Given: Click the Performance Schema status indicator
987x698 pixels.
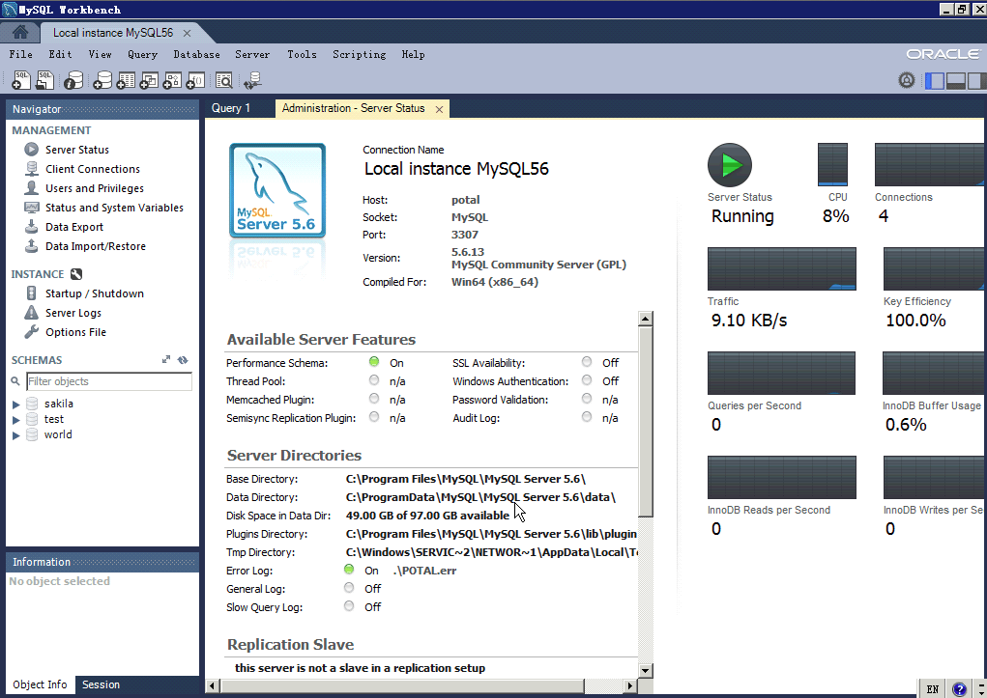Looking at the screenshot, I should (x=374, y=362).
